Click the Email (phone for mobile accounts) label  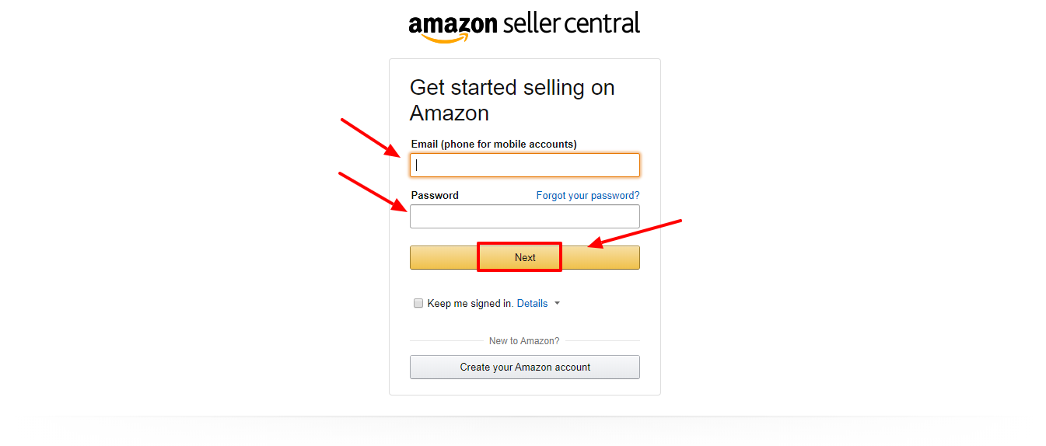pyautogui.click(x=494, y=144)
